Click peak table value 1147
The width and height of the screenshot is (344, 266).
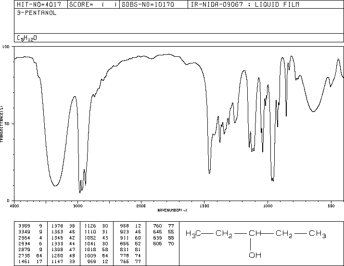(57, 262)
